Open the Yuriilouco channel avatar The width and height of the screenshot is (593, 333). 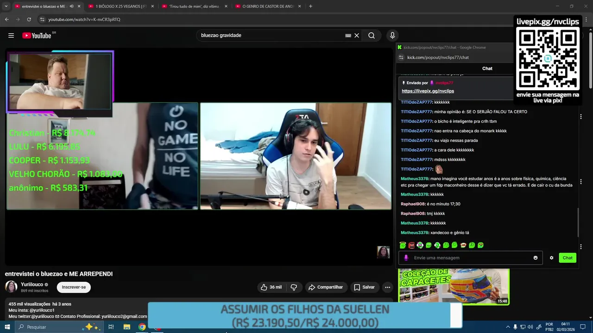11,287
